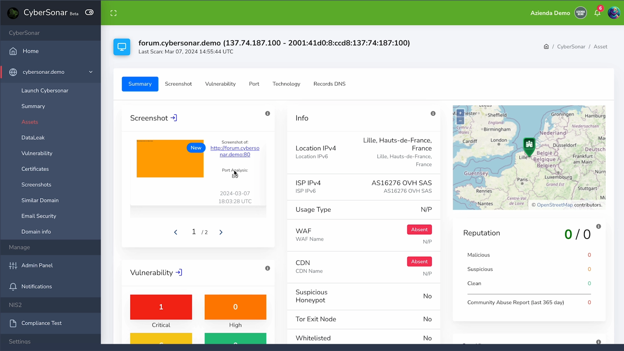Click the orange screenshot thumbnail
Image resolution: width=624 pixels, height=351 pixels.
[170, 159]
